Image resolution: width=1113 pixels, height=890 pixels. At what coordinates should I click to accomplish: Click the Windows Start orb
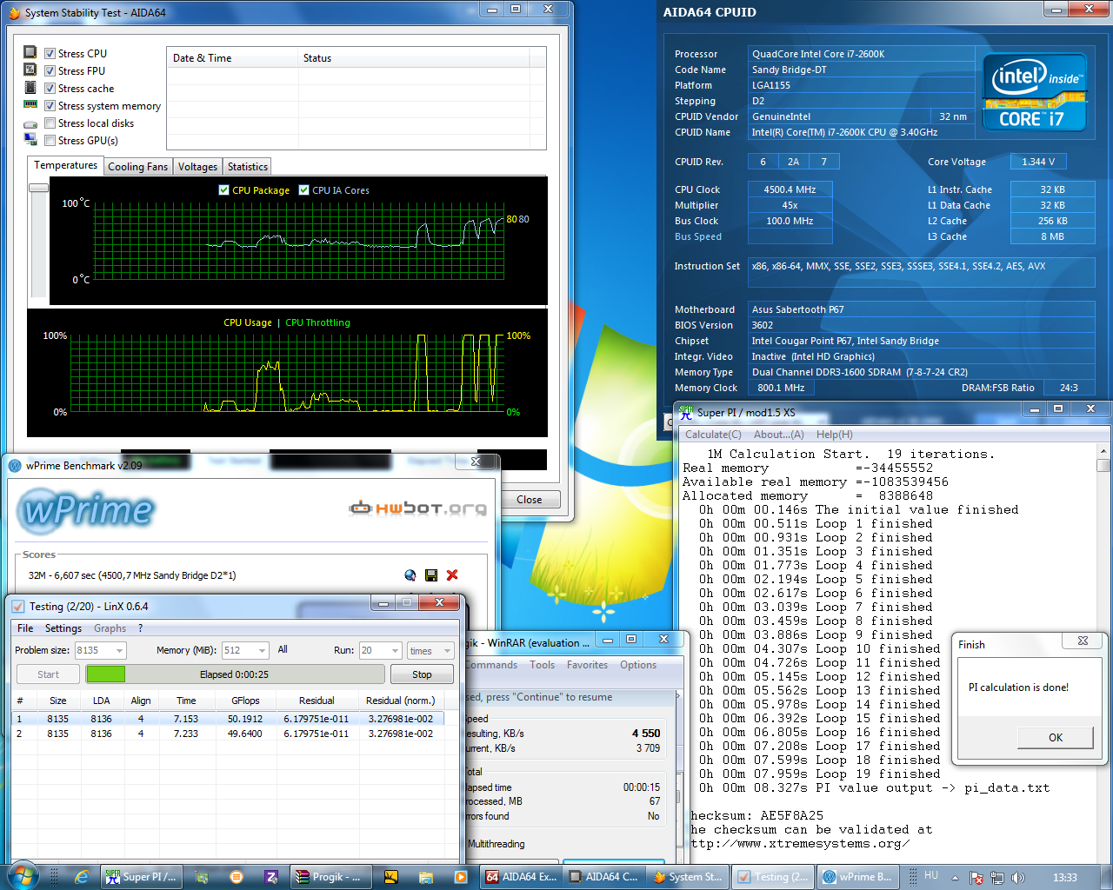click(23, 876)
